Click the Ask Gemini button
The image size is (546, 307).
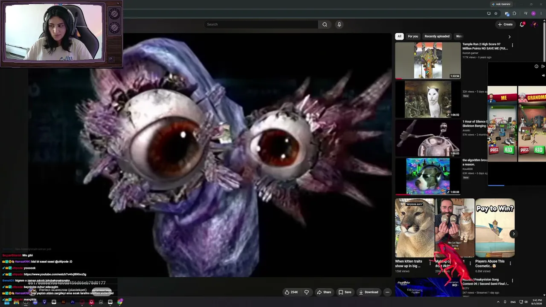tap(501, 4)
